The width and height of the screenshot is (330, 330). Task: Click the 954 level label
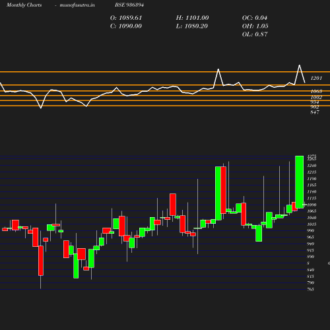click(x=315, y=102)
